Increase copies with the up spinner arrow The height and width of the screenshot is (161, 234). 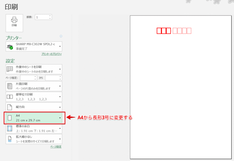pos(50,16)
